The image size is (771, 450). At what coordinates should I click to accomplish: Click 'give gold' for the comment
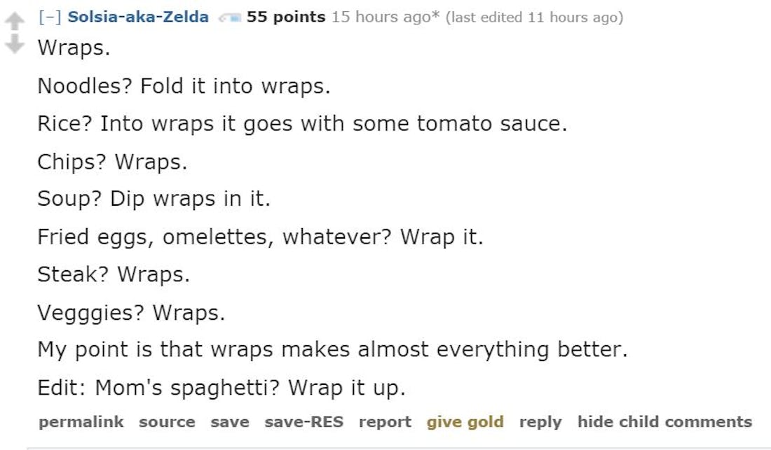coord(465,421)
